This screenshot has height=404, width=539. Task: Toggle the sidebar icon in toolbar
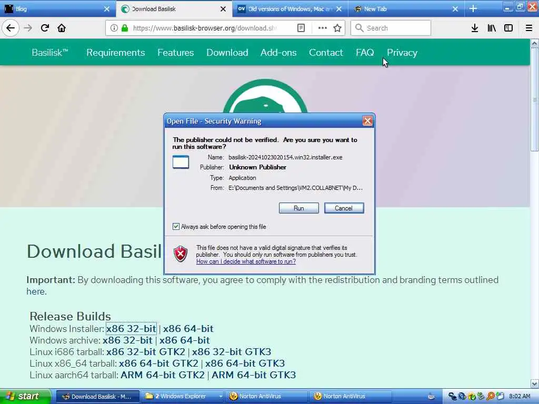pos(508,28)
